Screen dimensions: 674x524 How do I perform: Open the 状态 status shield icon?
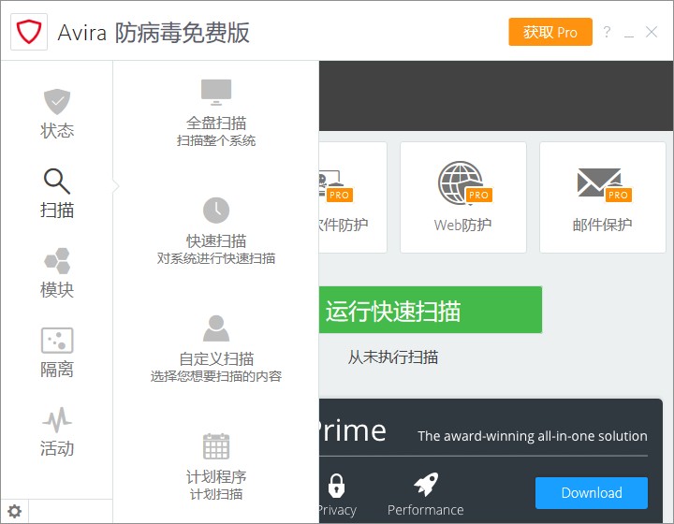pos(57,101)
